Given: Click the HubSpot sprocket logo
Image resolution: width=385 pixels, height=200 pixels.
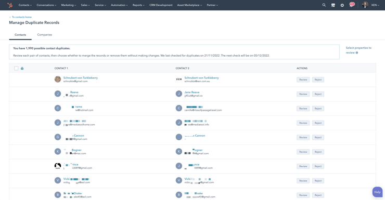Looking at the screenshot, I should (x=10, y=5).
